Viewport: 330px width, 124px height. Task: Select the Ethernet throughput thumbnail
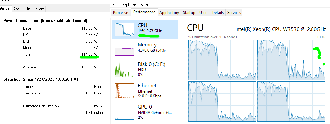click(125, 91)
